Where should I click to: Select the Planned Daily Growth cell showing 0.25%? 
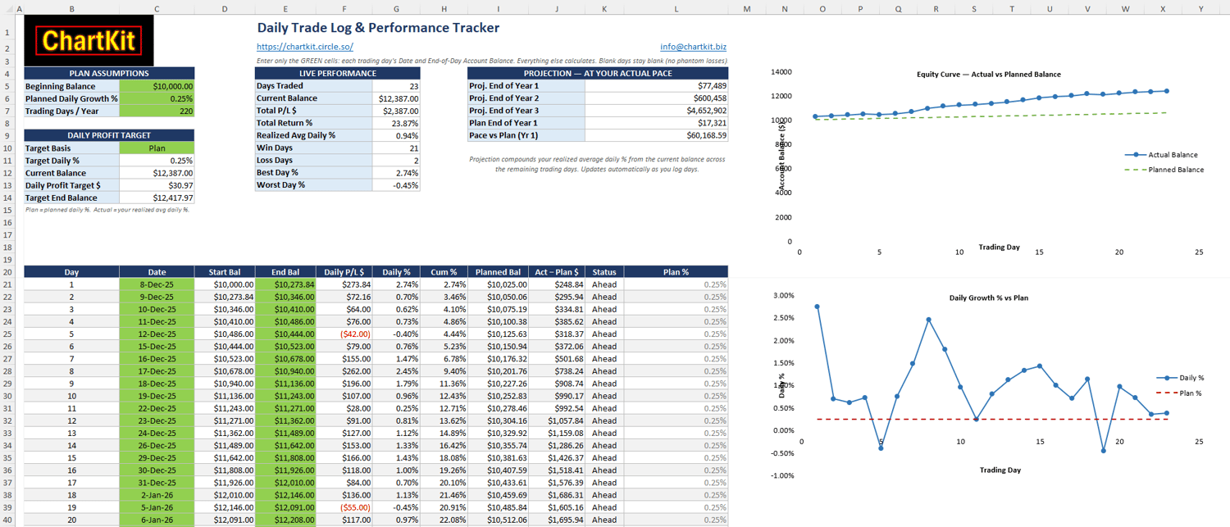point(157,98)
